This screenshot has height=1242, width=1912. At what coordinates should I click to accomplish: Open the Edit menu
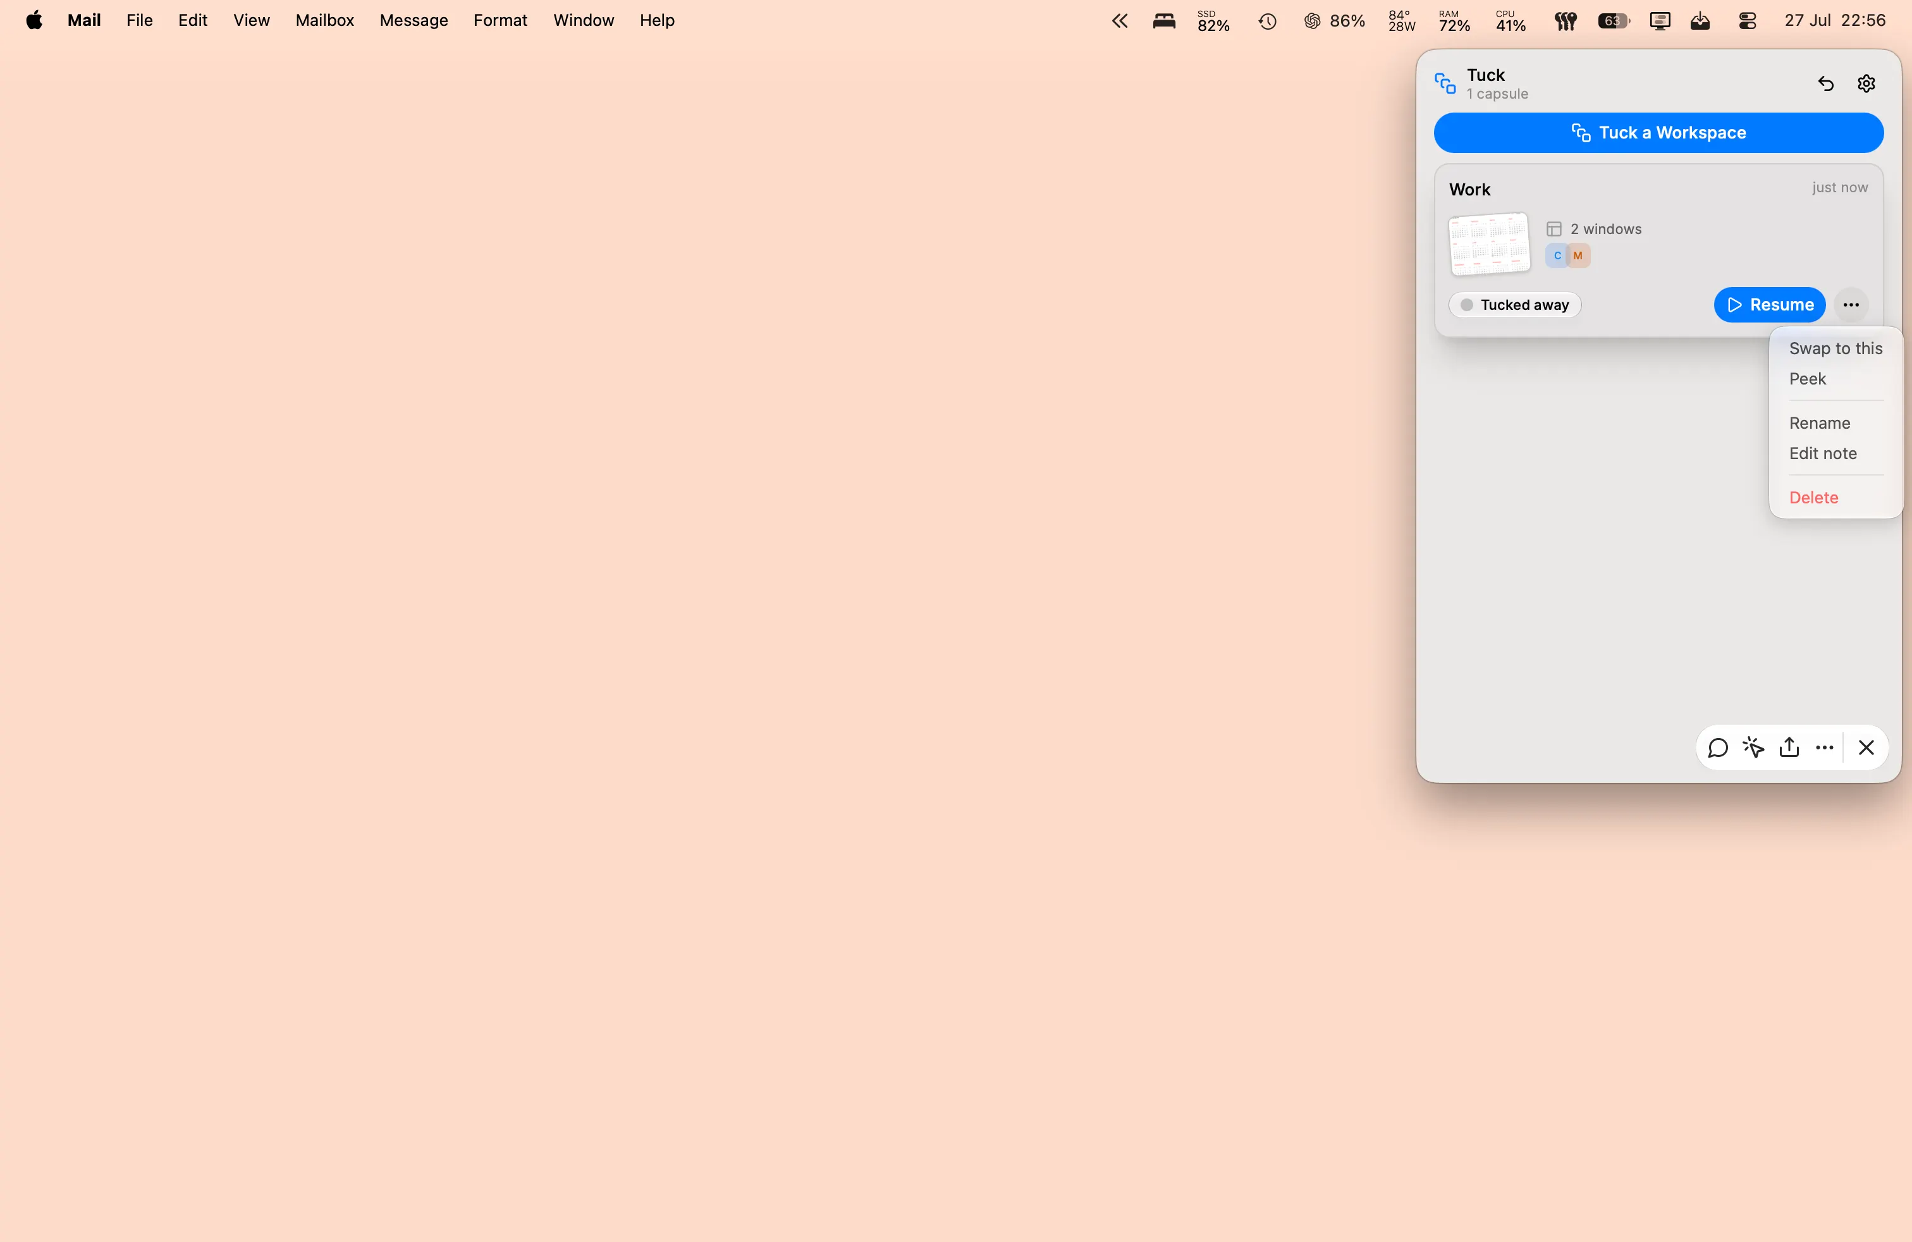tap(192, 20)
